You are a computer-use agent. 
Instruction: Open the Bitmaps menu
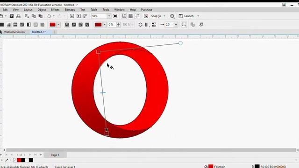point(70,10)
